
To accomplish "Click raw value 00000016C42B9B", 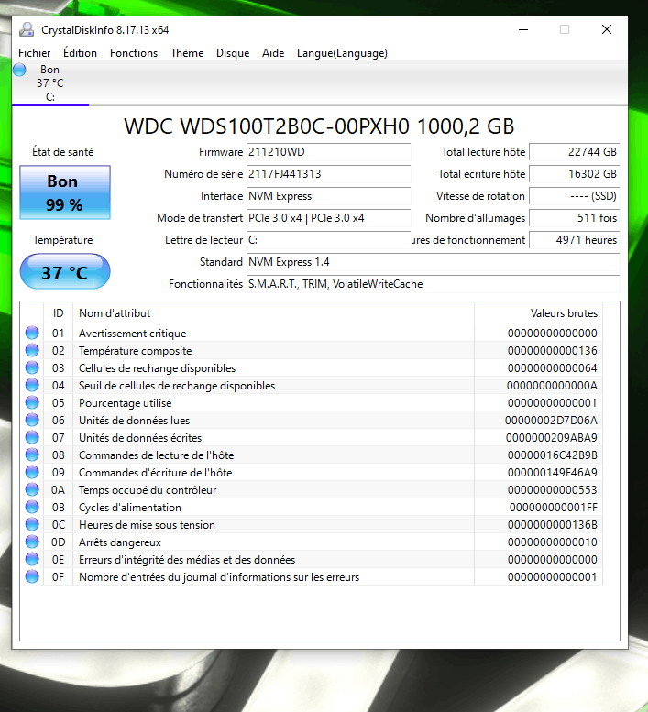I will (552, 455).
